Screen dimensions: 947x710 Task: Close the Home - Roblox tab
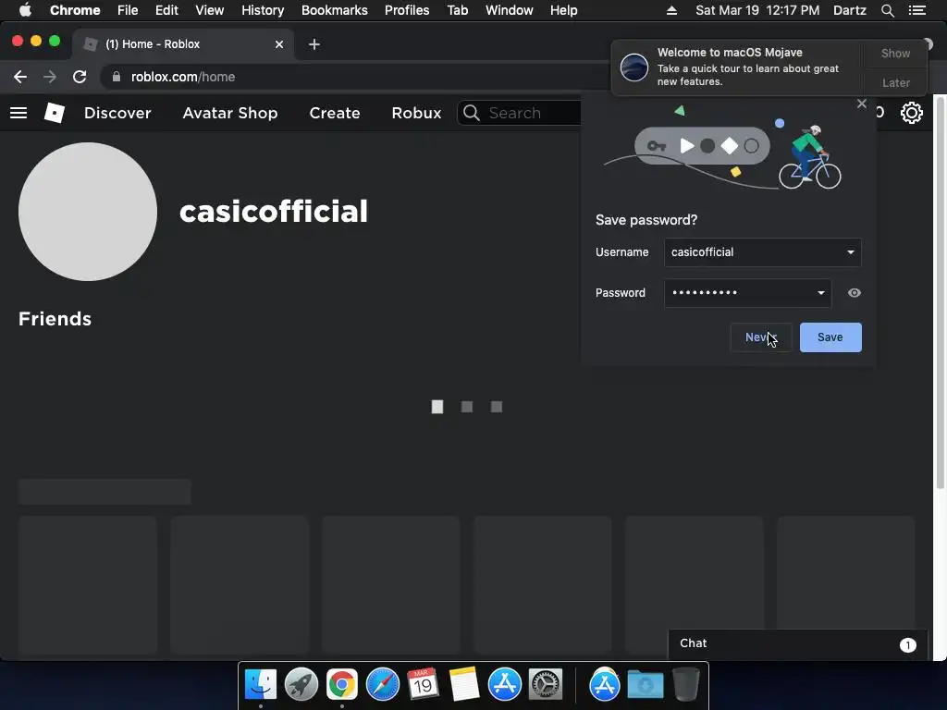pos(279,44)
